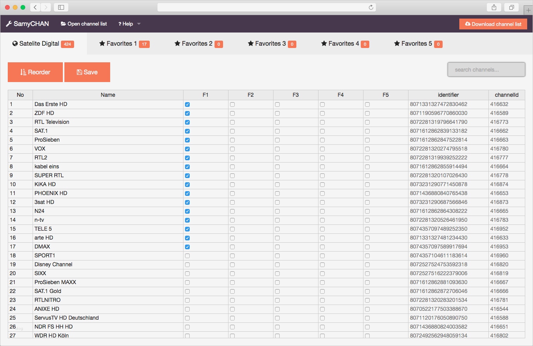
Task: Click the new tab plus icon in Safari
Action: pyautogui.click(x=528, y=10)
